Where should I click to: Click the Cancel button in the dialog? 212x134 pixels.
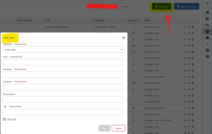[118, 128]
